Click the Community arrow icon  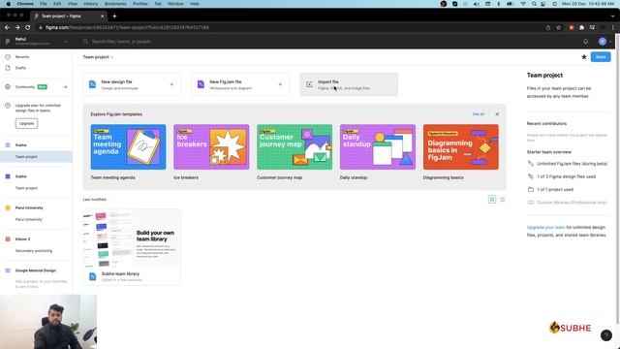pyautogui.click(x=65, y=87)
